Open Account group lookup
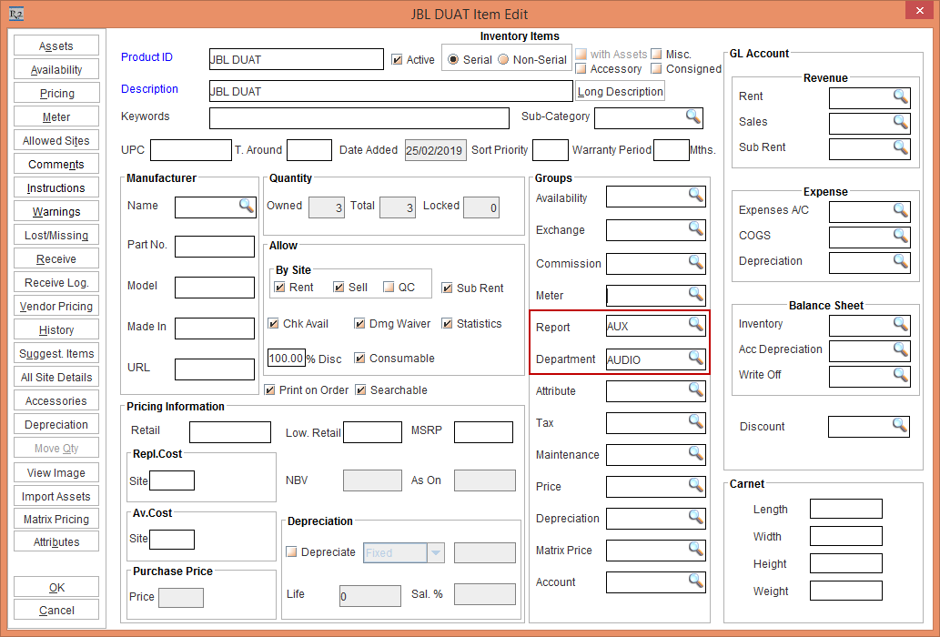 (695, 580)
